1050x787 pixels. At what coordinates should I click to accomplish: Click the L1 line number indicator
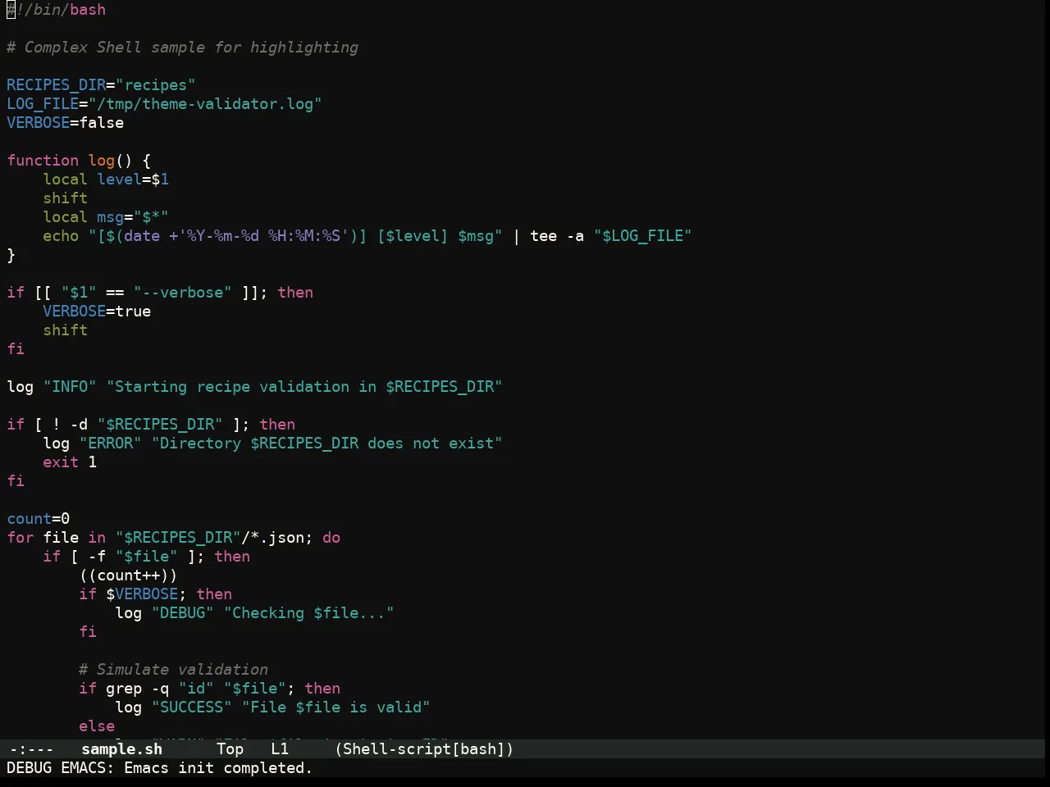pyautogui.click(x=280, y=748)
